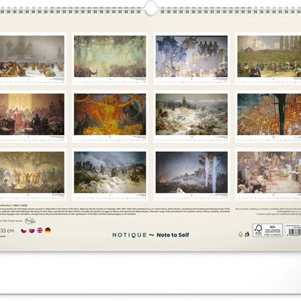The width and height of the screenshot is (301, 301).
Task: Click the barcode at bottom right
Action: 295,232
